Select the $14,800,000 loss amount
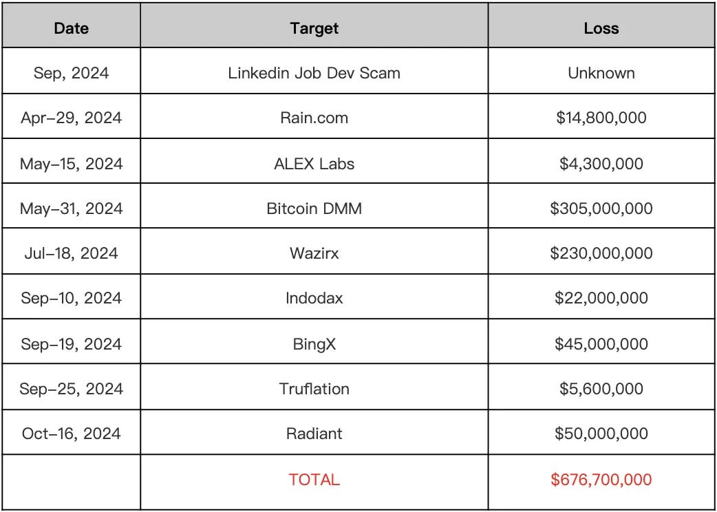Screen dimensions: 717x512 point(601,118)
